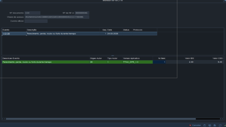This screenshot has width=226, height=127.
Task: Select the Valor CBS value 5.40
Action: pos(209,62)
